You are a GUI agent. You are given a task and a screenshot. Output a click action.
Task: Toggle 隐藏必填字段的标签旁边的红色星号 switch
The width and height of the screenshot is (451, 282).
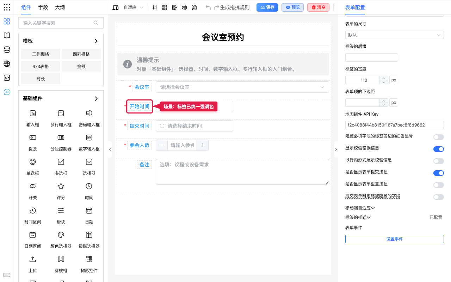pos(439,137)
